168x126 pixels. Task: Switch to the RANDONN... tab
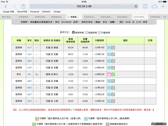[41, 17]
